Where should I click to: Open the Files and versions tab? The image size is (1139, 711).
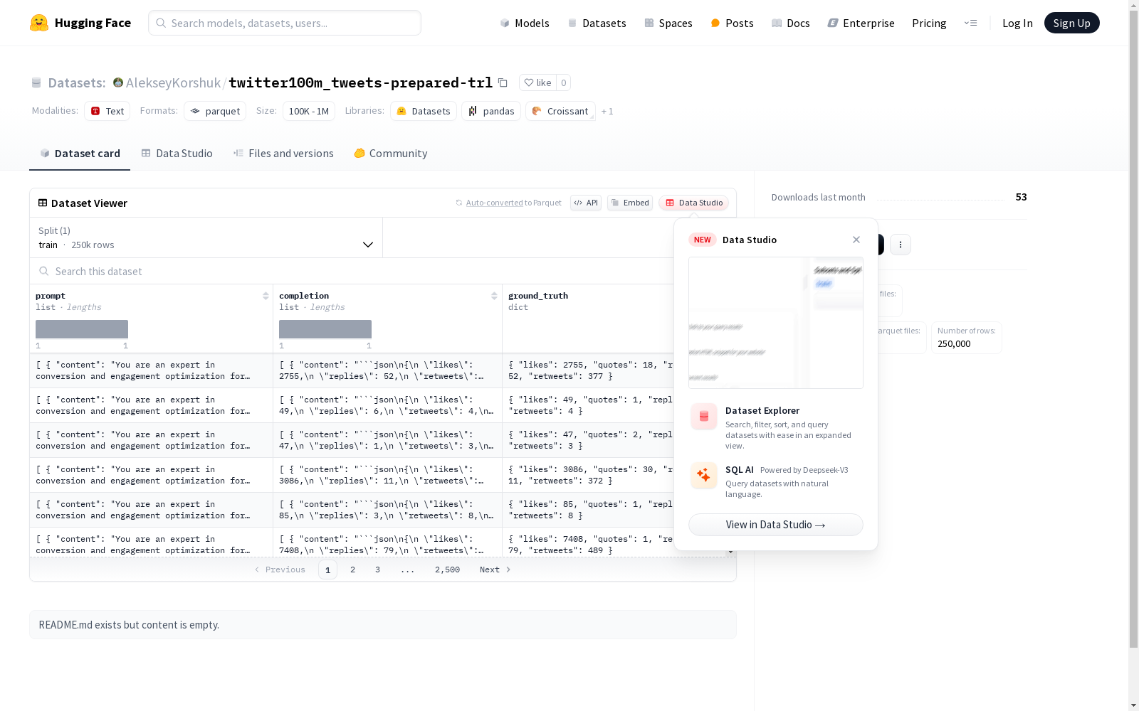pyautogui.click(x=283, y=154)
